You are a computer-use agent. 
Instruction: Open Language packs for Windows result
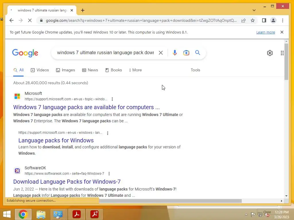click(x=56, y=140)
